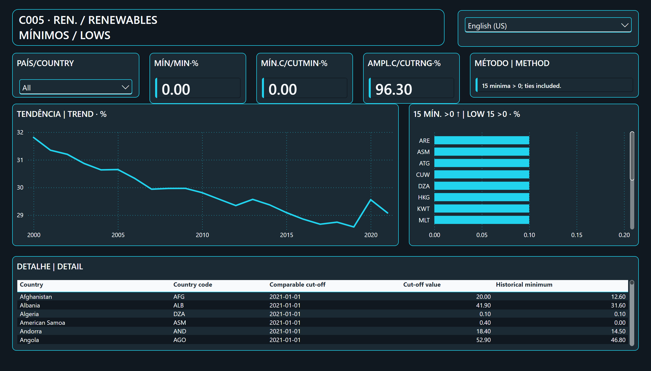The width and height of the screenshot is (651, 371).
Task: Select the KWT bar in chart
Action: [482, 209]
